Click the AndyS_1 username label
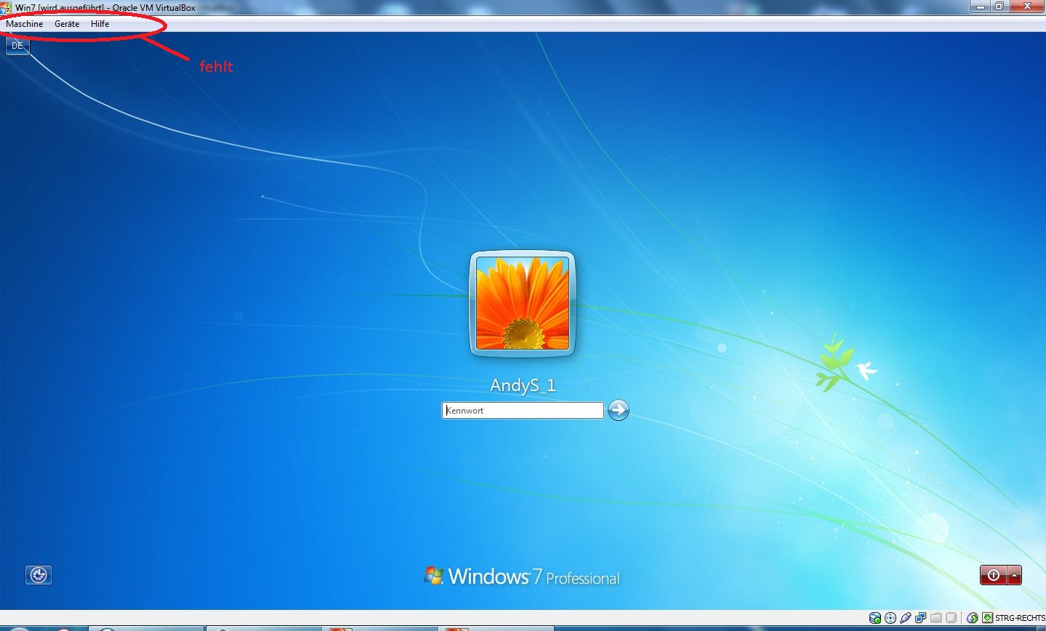1046x631 pixels. click(x=523, y=385)
